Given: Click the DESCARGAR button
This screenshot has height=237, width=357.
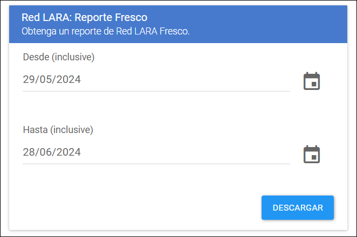Looking at the screenshot, I should pos(298,208).
